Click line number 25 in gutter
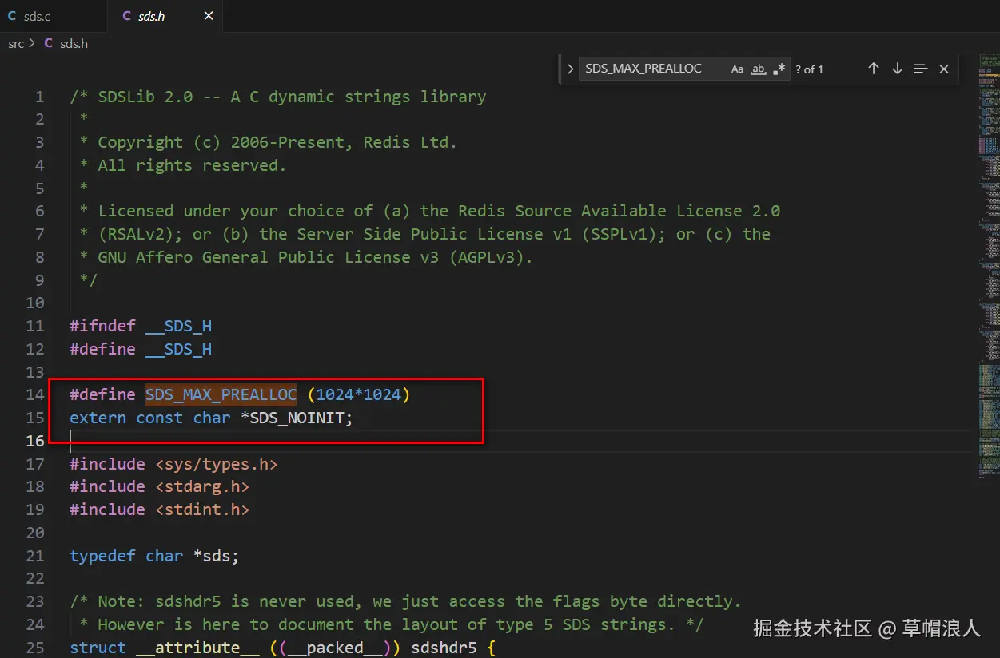The width and height of the screenshot is (1000, 658). point(35,648)
